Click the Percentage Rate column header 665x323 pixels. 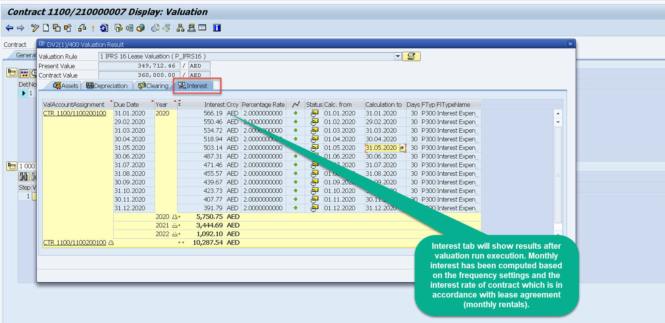point(263,105)
